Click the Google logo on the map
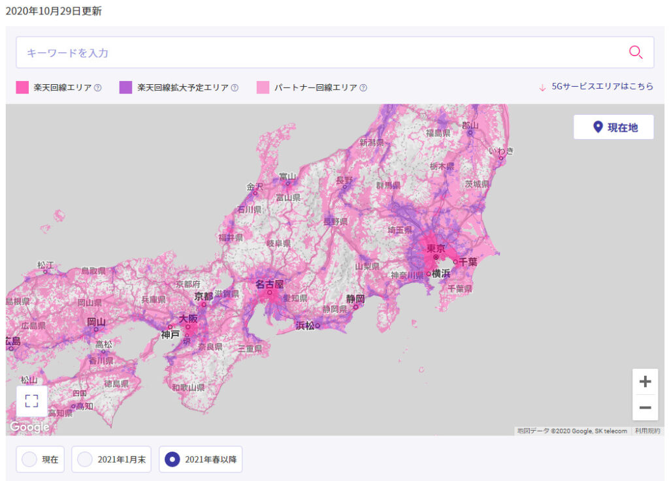The image size is (669, 481). click(29, 426)
